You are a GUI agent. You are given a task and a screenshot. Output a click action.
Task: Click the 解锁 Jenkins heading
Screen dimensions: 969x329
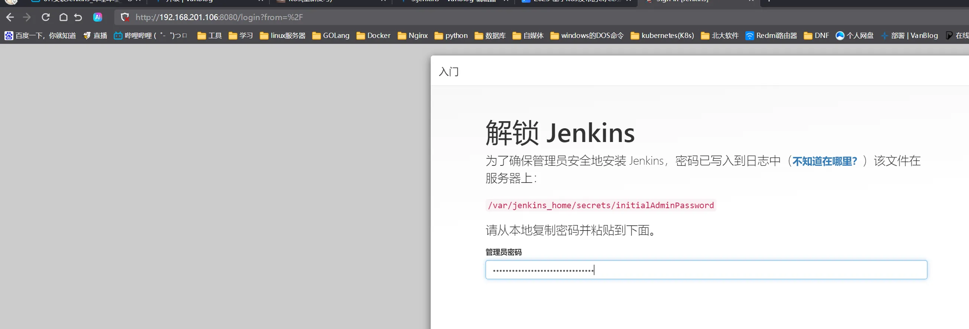pos(560,133)
